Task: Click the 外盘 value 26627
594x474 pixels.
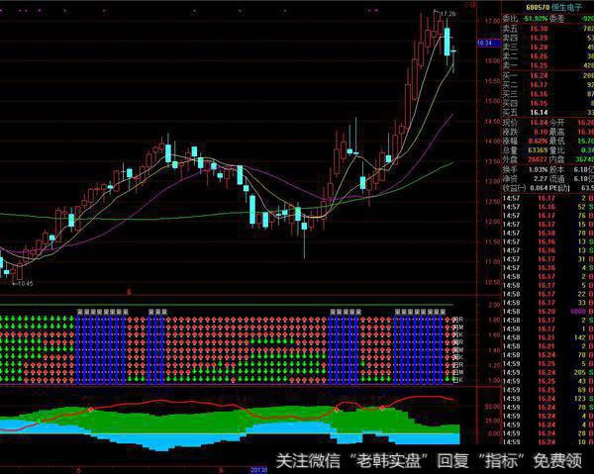Action: click(538, 159)
